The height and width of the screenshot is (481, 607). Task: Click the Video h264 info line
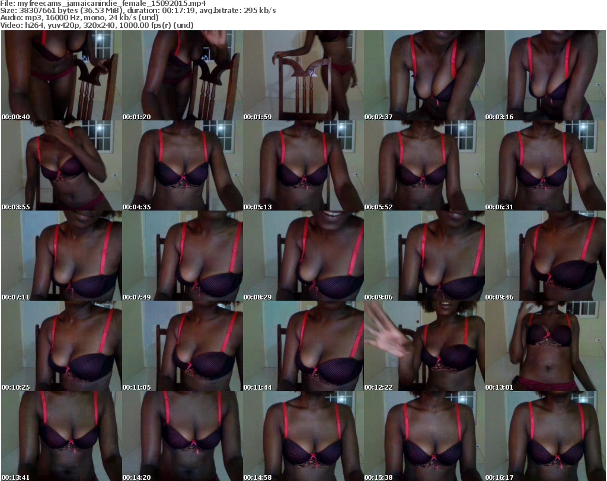(97, 25)
